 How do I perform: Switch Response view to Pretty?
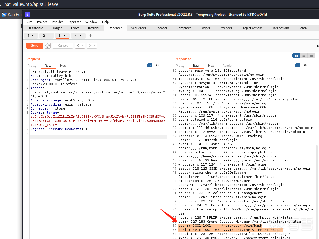click(x=180, y=66)
